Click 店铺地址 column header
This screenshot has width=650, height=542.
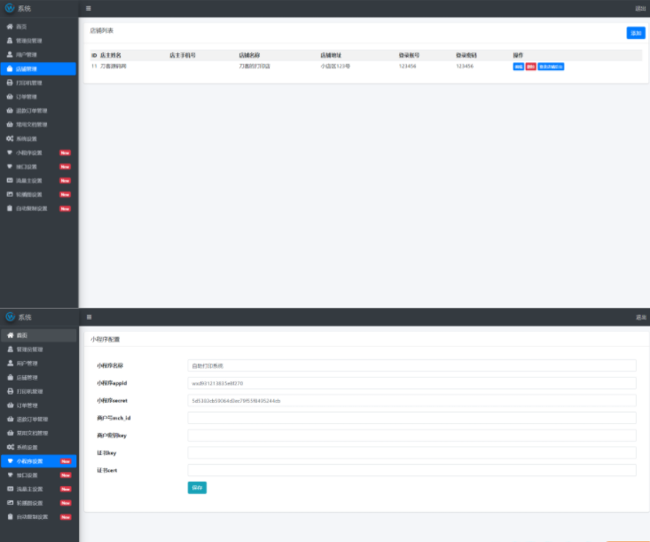[x=331, y=55]
